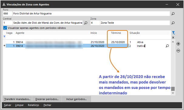Click Salvar in bottom bar

pos(8,105)
